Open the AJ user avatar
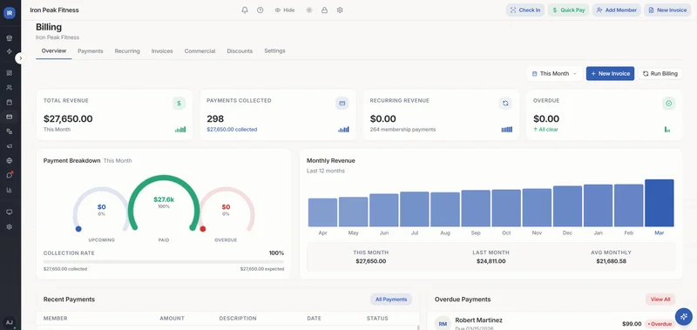The height and width of the screenshot is (330, 697). [10, 323]
